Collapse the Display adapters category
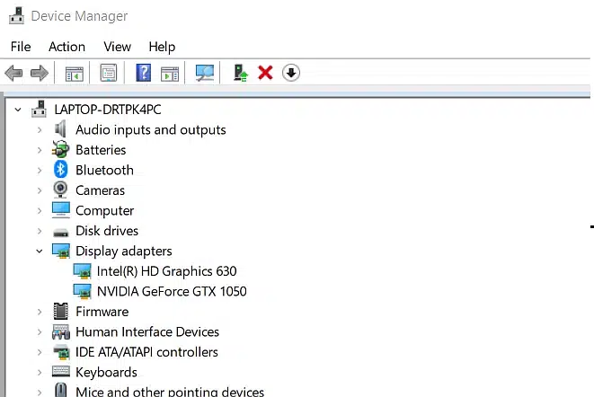Image resolution: width=594 pixels, height=397 pixels. (x=40, y=251)
